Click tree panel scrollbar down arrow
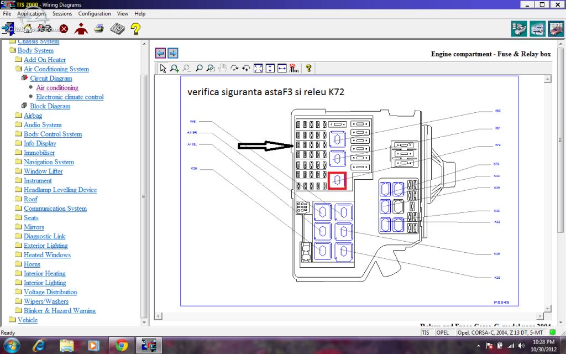This screenshot has width=566, height=354. 144,322
